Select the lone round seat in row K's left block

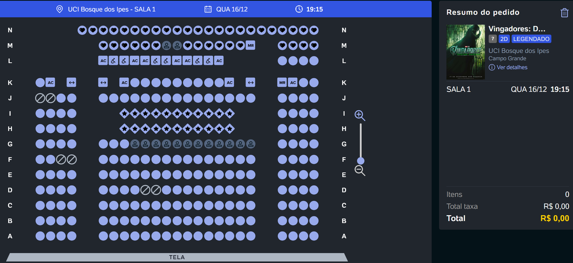pyautogui.click(x=40, y=83)
